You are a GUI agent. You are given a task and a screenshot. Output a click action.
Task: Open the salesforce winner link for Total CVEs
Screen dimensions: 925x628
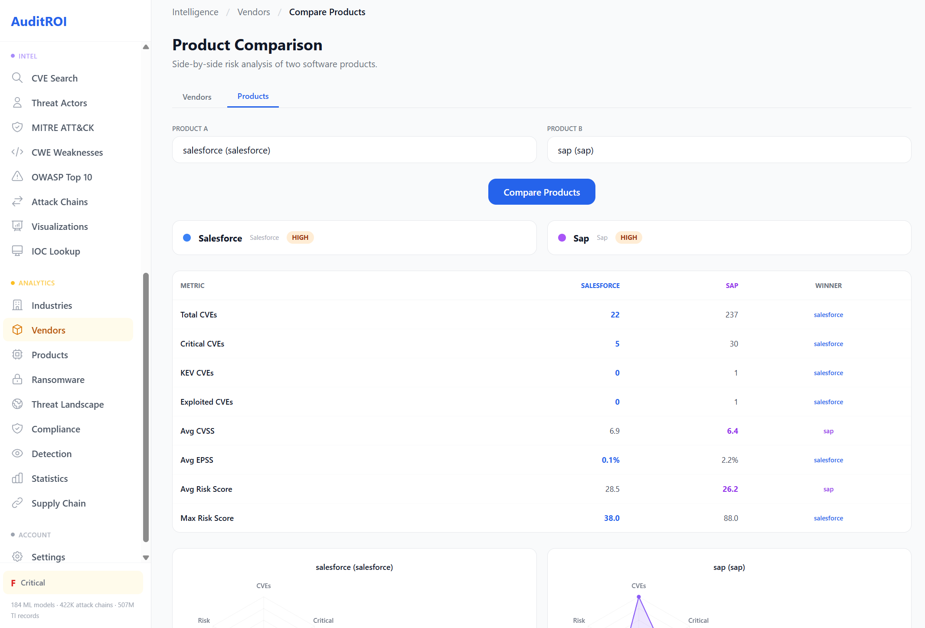click(828, 314)
